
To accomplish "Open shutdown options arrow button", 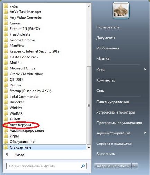I will pos(134,166).
